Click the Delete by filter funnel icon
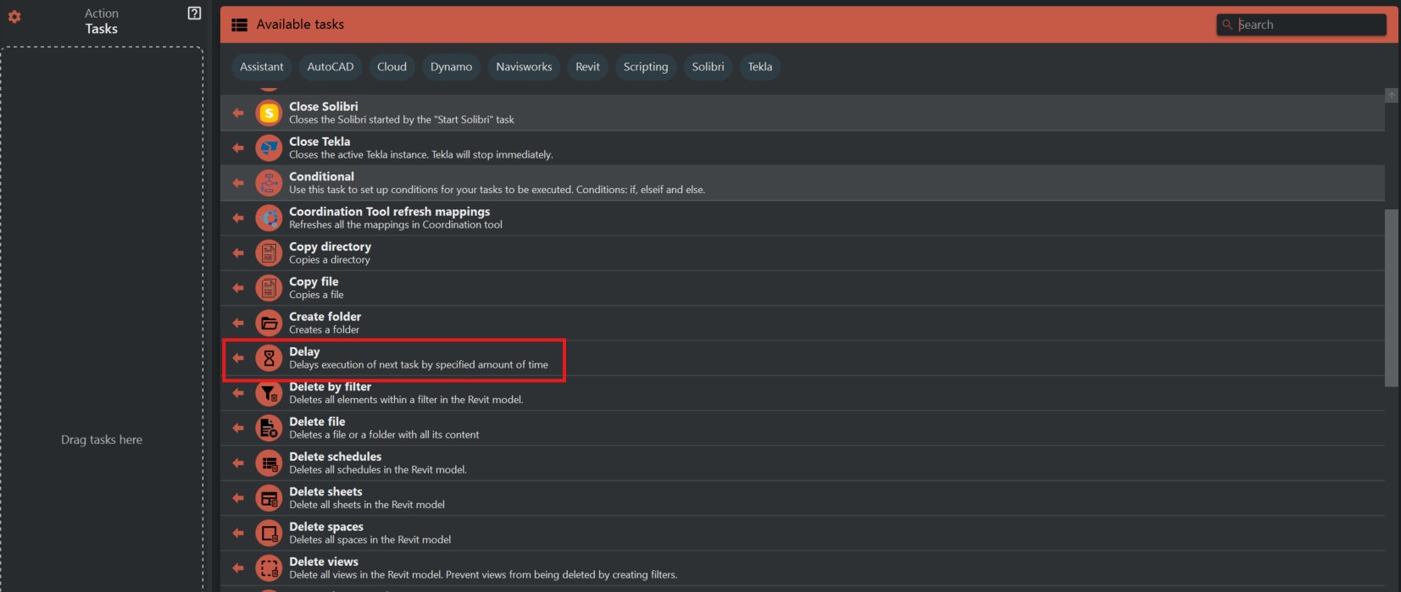This screenshot has width=1401, height=592. point(269,393)
